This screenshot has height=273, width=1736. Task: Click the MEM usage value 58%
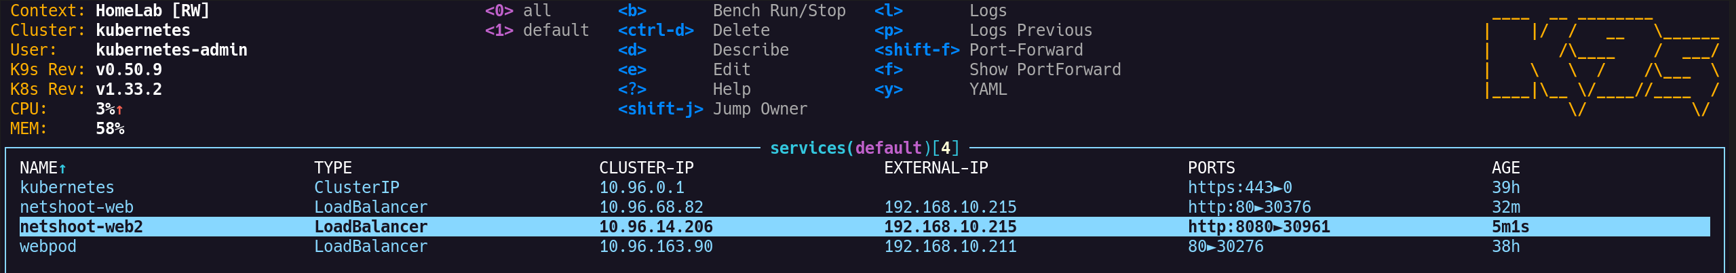click(110, 129)
